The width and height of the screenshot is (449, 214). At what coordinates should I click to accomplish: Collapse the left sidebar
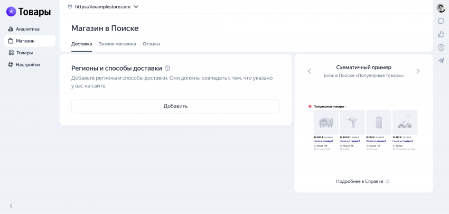tap(11, 206)
